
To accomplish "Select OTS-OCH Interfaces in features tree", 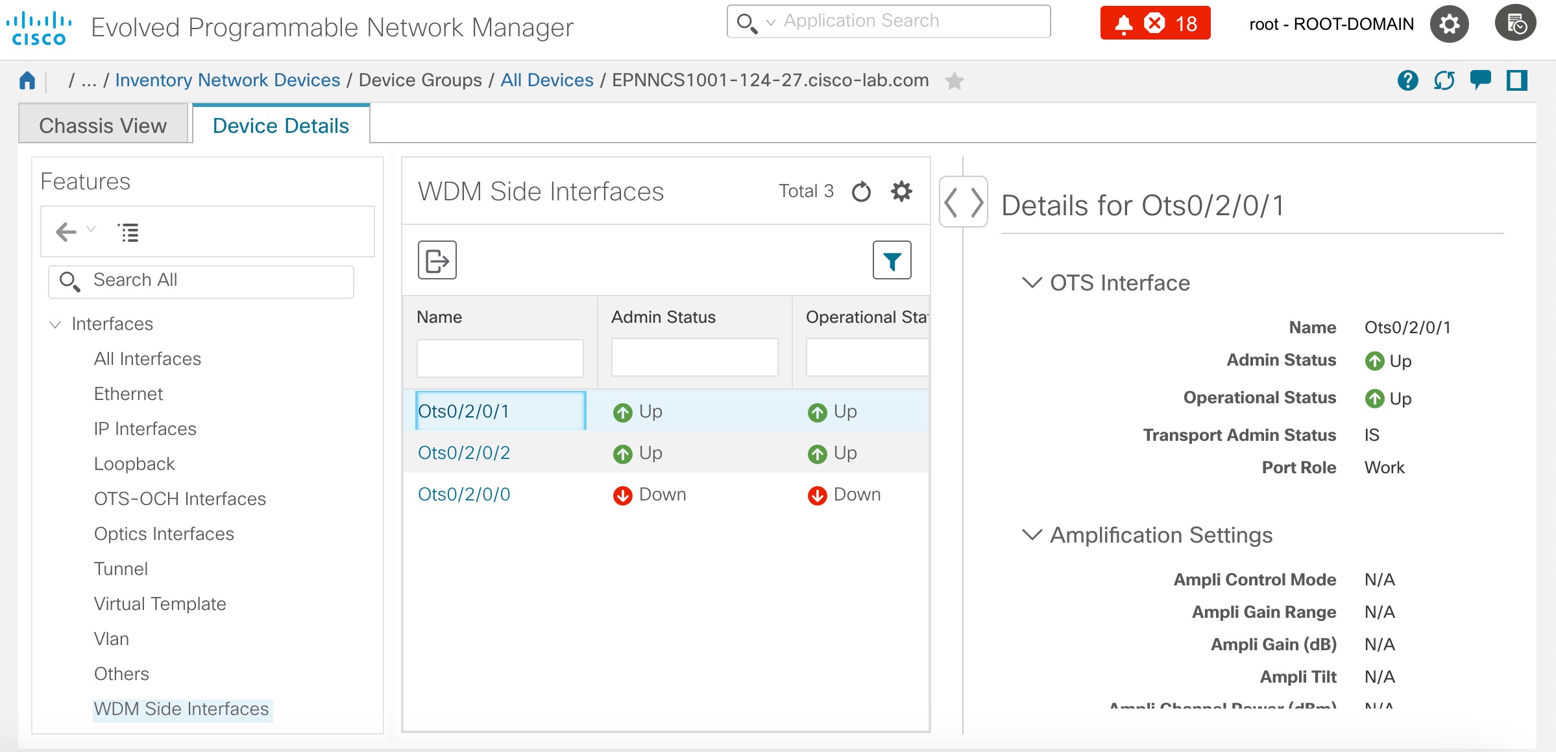I will click(180, 499).
